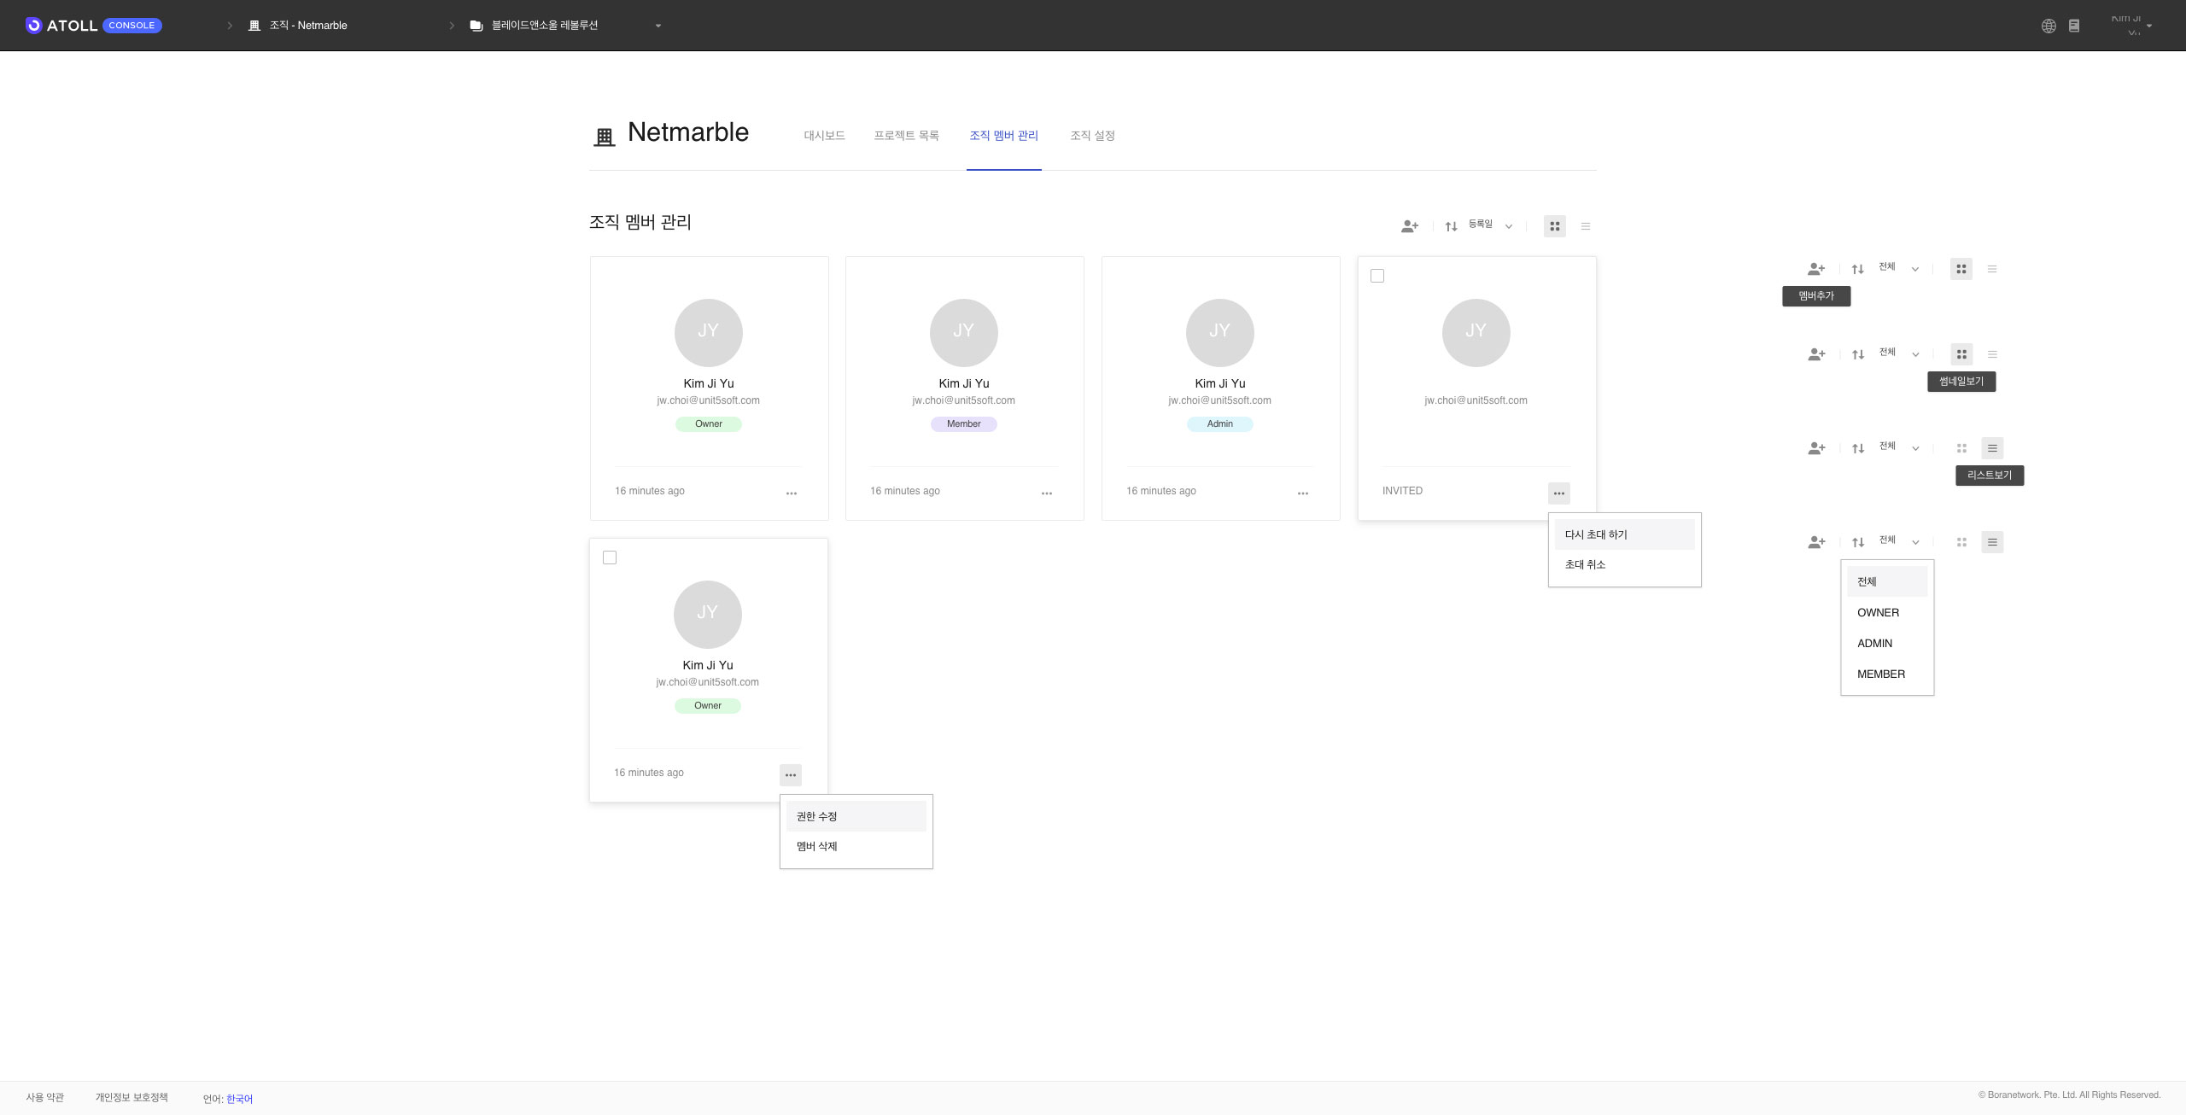Click the sort arrows icon beside 등록일

click(1451, 226)
